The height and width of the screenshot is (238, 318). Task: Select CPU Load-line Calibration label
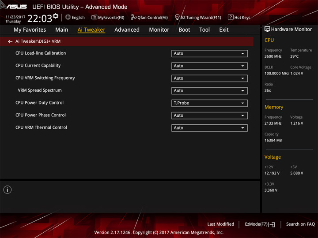pyautogui.click(x=41, y=53)
